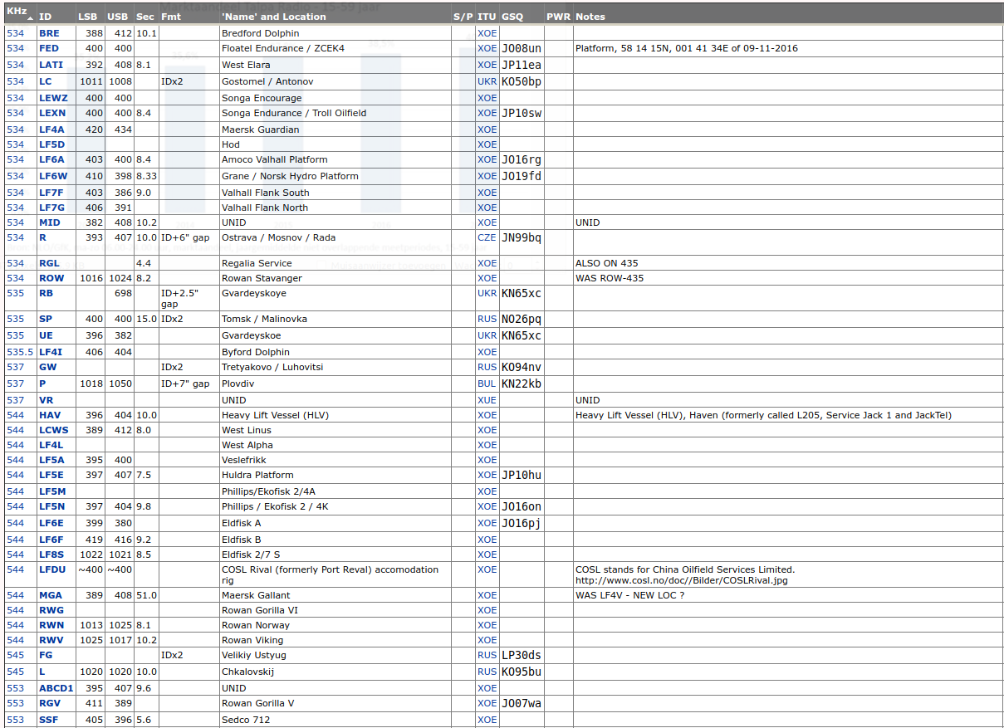
Task: Open grid square JO07wa link
Action: (522, 704)
